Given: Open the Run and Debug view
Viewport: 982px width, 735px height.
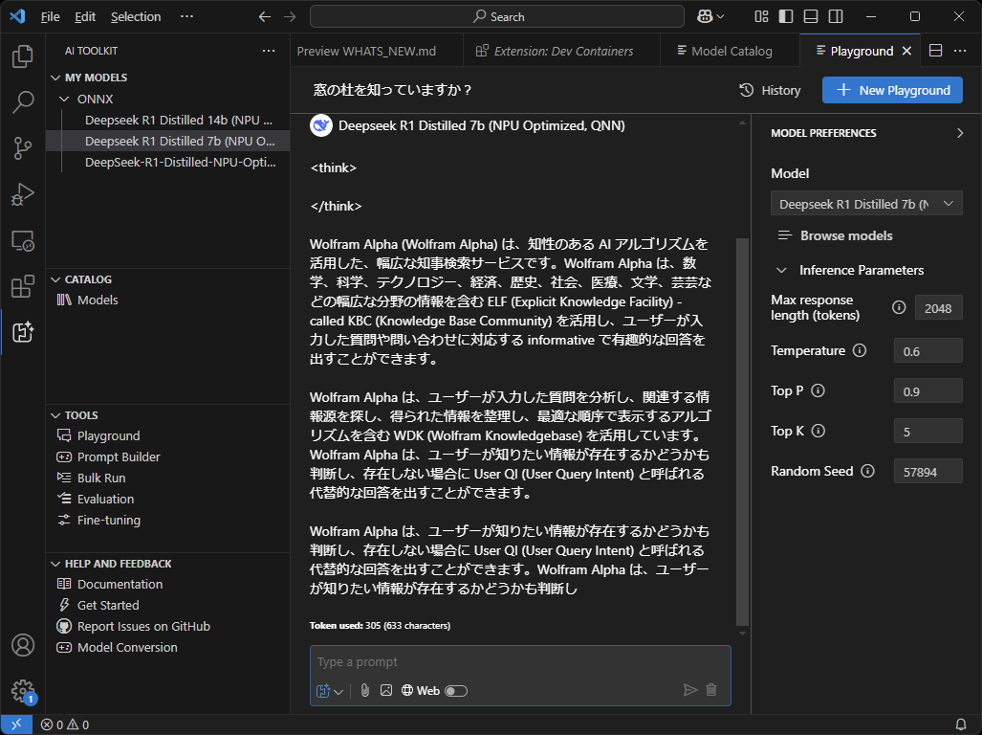Looking at the screenshot, I should click(x=23, y=194).
